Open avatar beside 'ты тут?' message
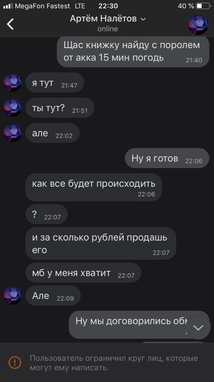Screen dimensions: 214x382 (13, 108)
